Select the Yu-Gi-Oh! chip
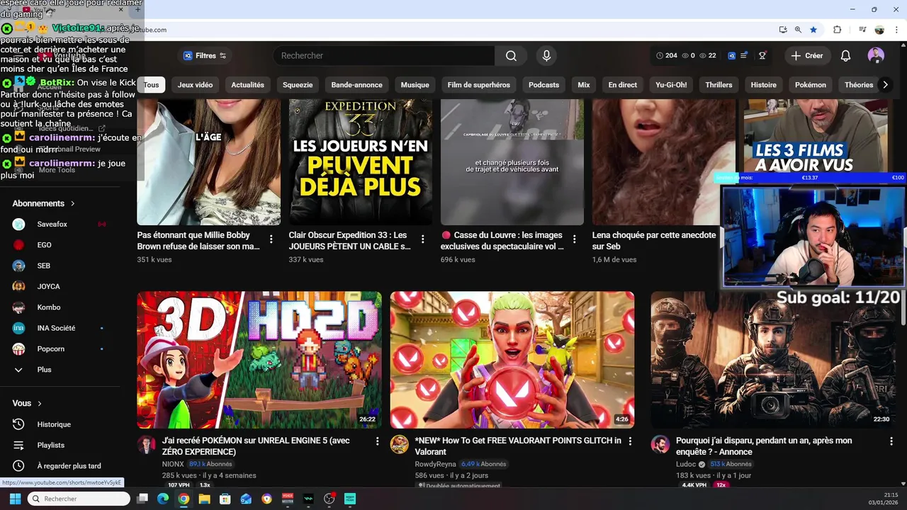 click(x=671, y=85)
